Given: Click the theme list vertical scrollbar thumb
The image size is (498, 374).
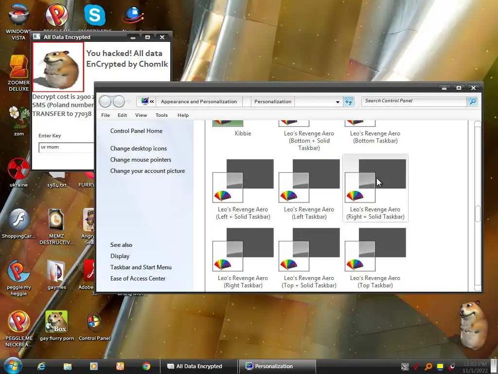Looking at the screenshot, I should pos(478,213).
